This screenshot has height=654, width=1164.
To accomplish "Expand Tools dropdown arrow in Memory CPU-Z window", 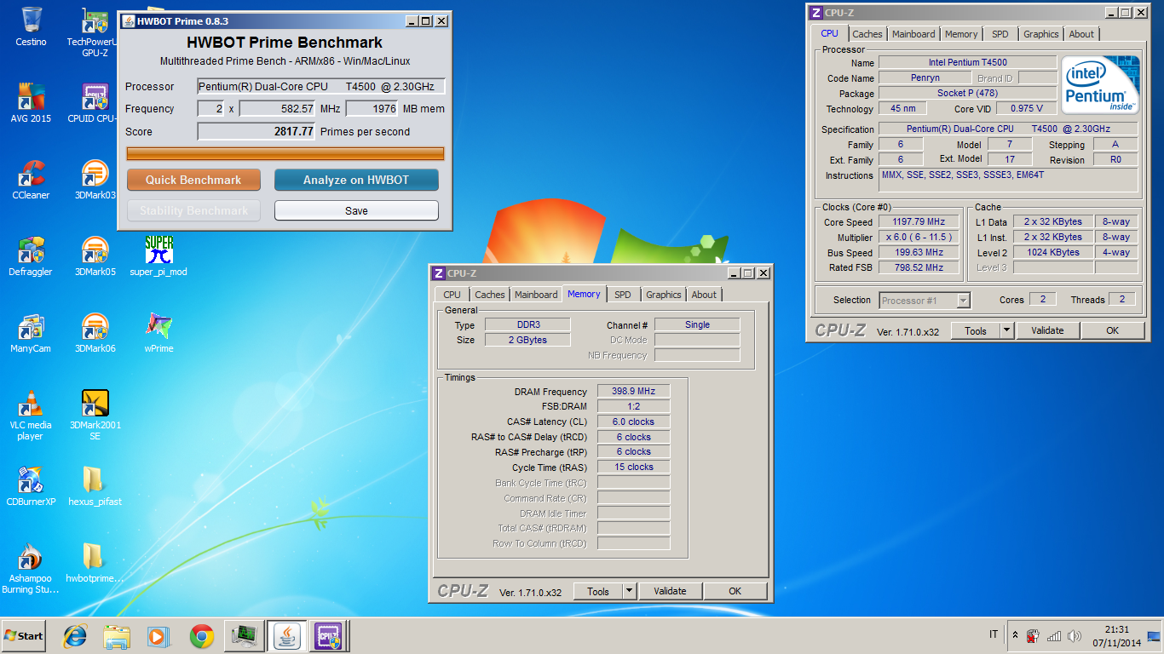I will [629, 591].
